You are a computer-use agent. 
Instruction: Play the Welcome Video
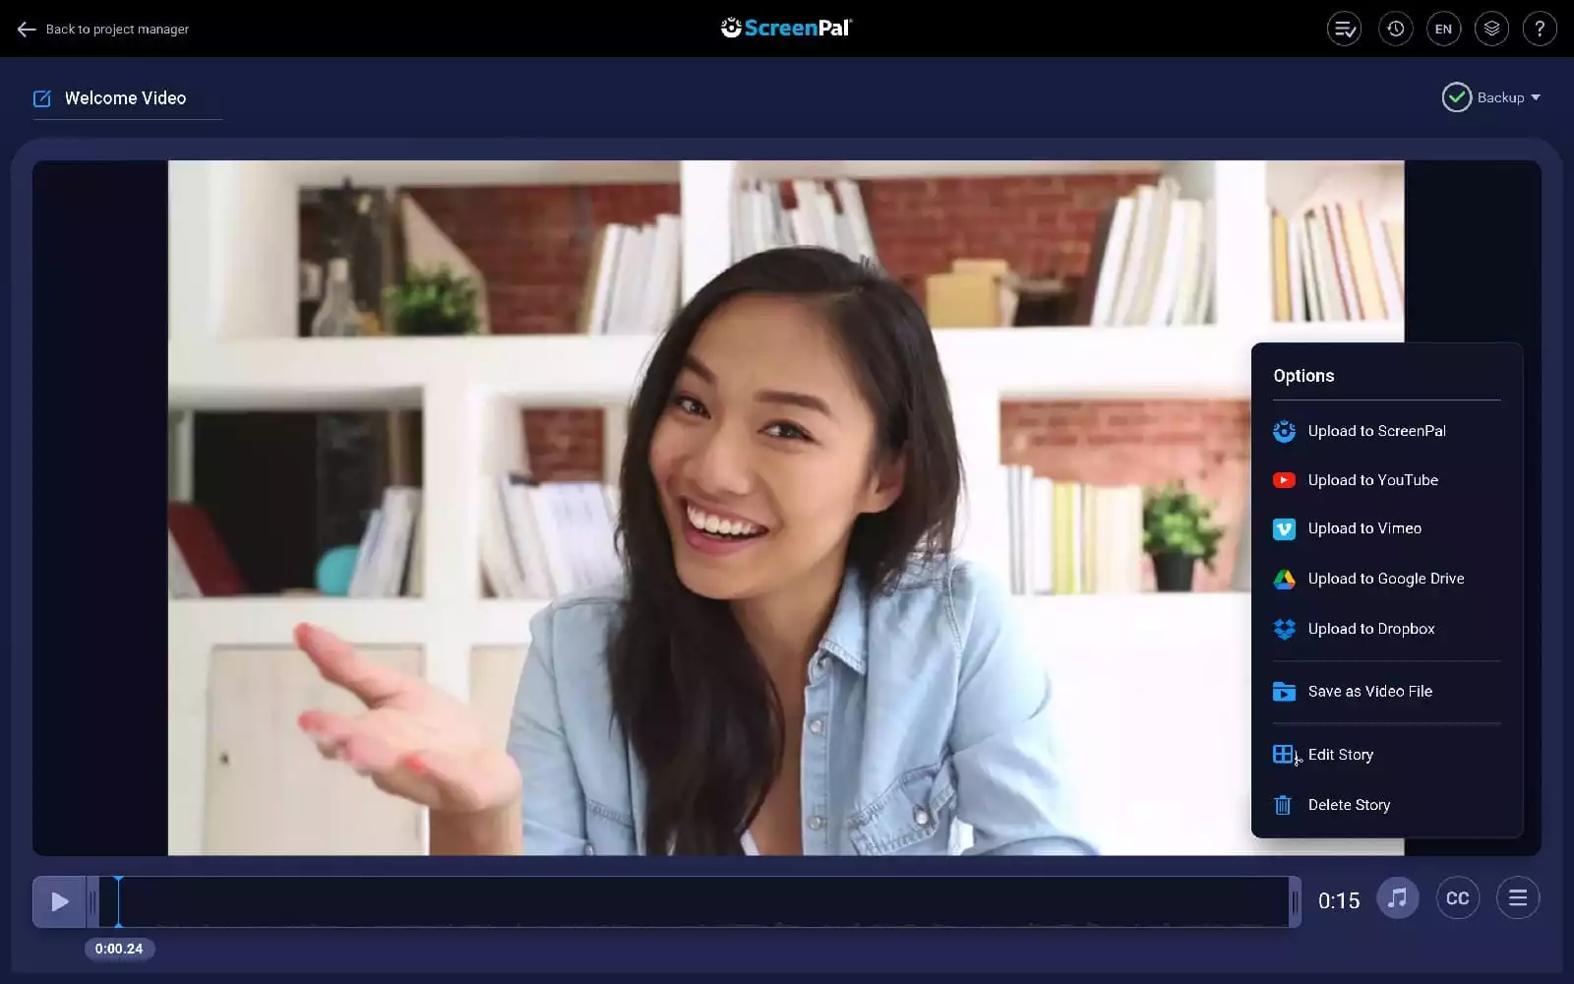pos(59,900)
